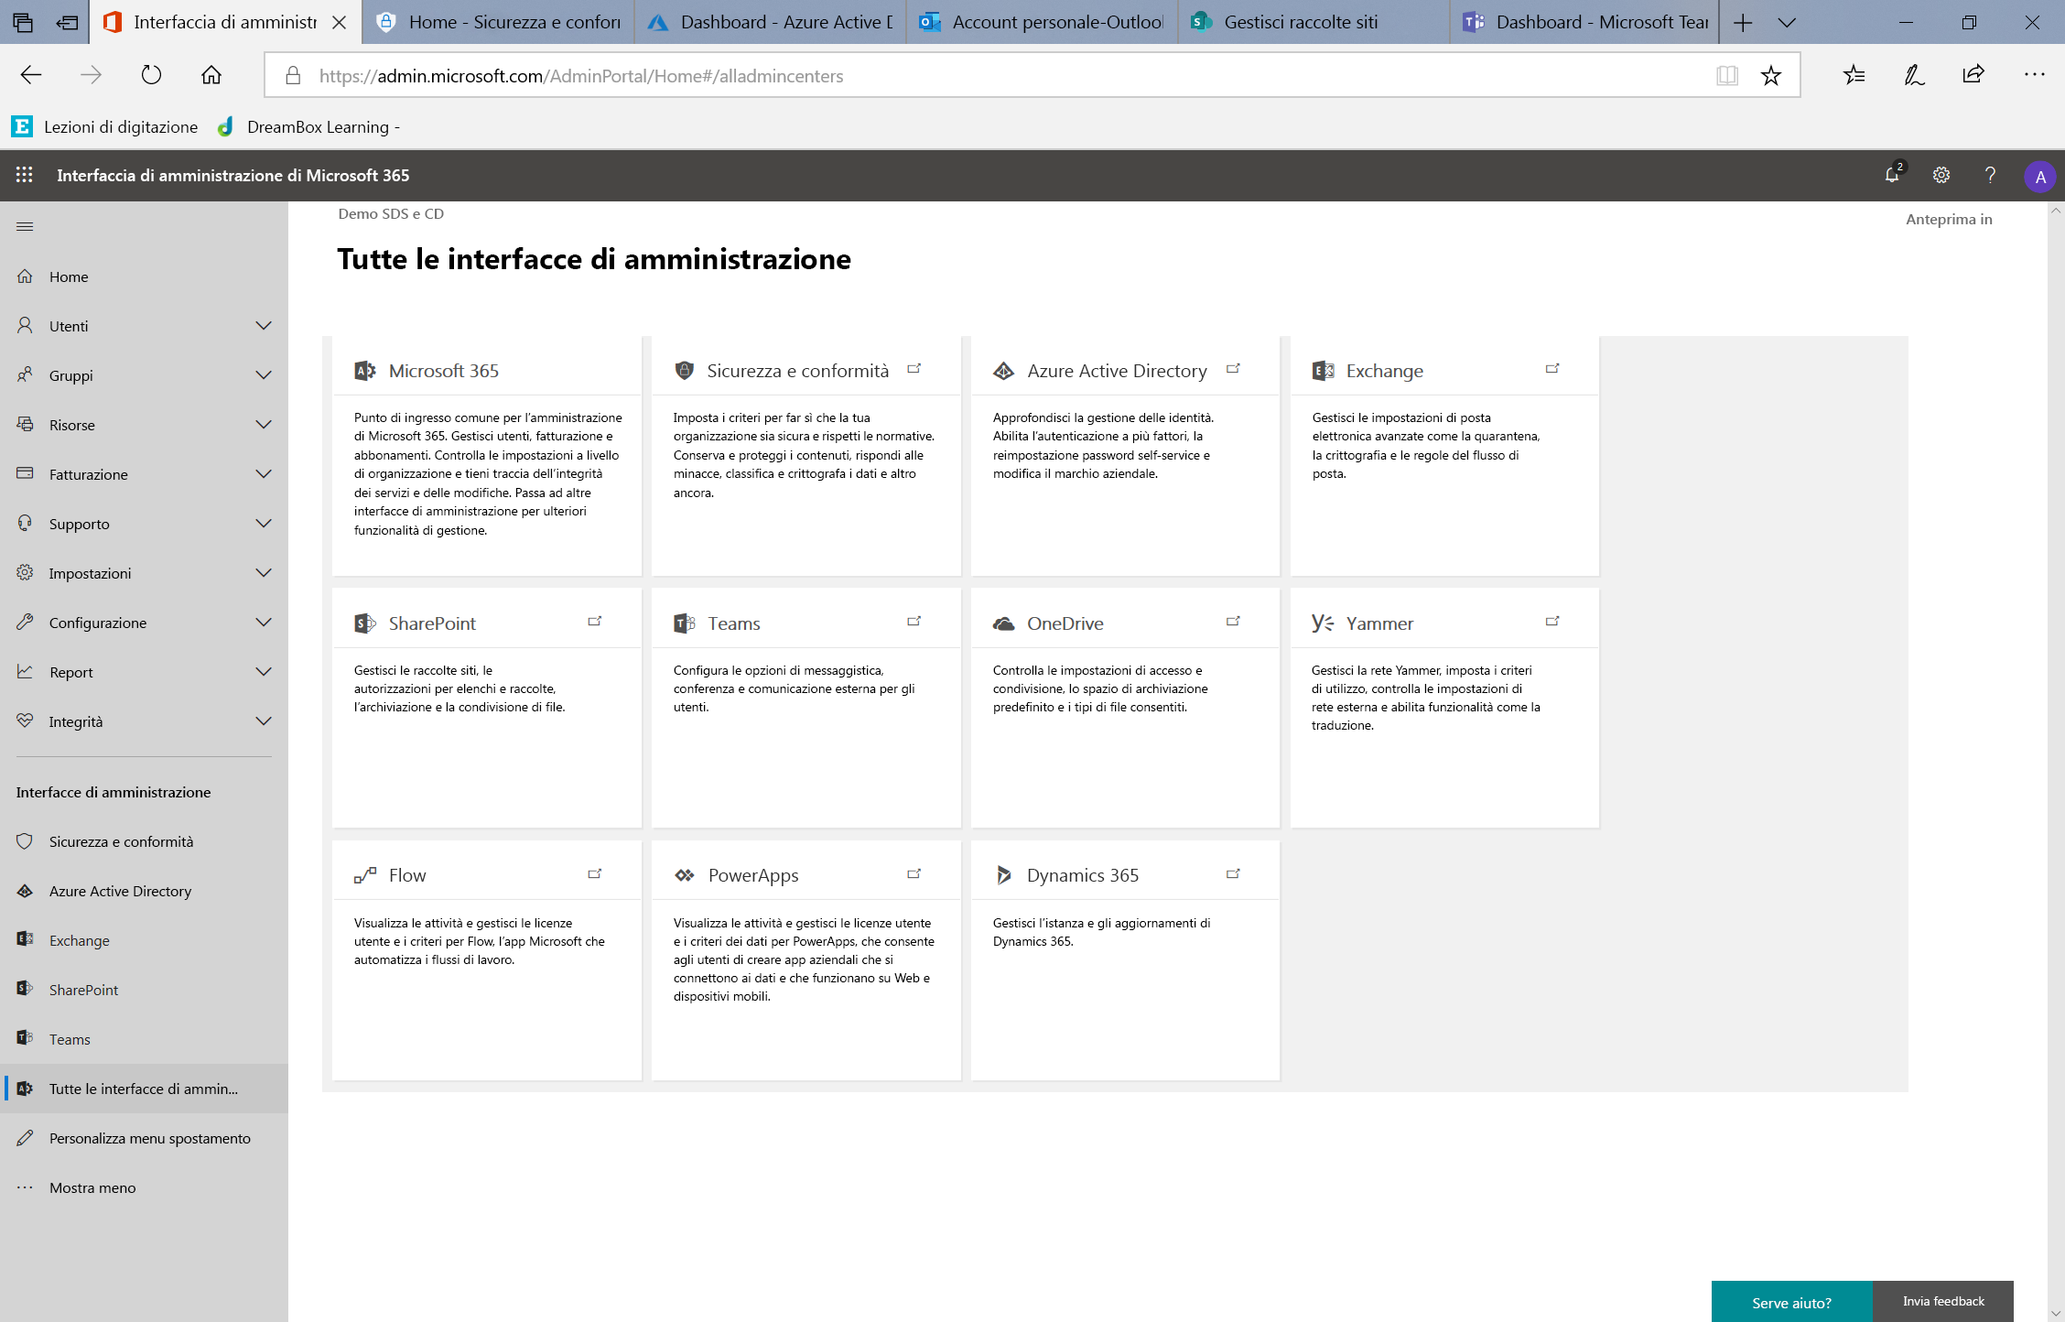Screen dimensions: 2065x1322
Task: Expand the Utenti menu chevron
Action: 264,326
